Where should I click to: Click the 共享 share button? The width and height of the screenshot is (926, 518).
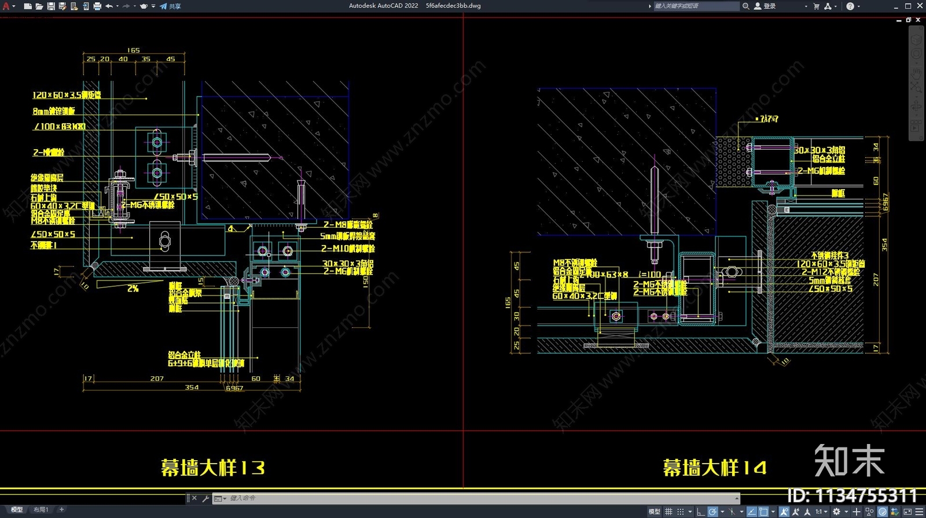[171, 6]
